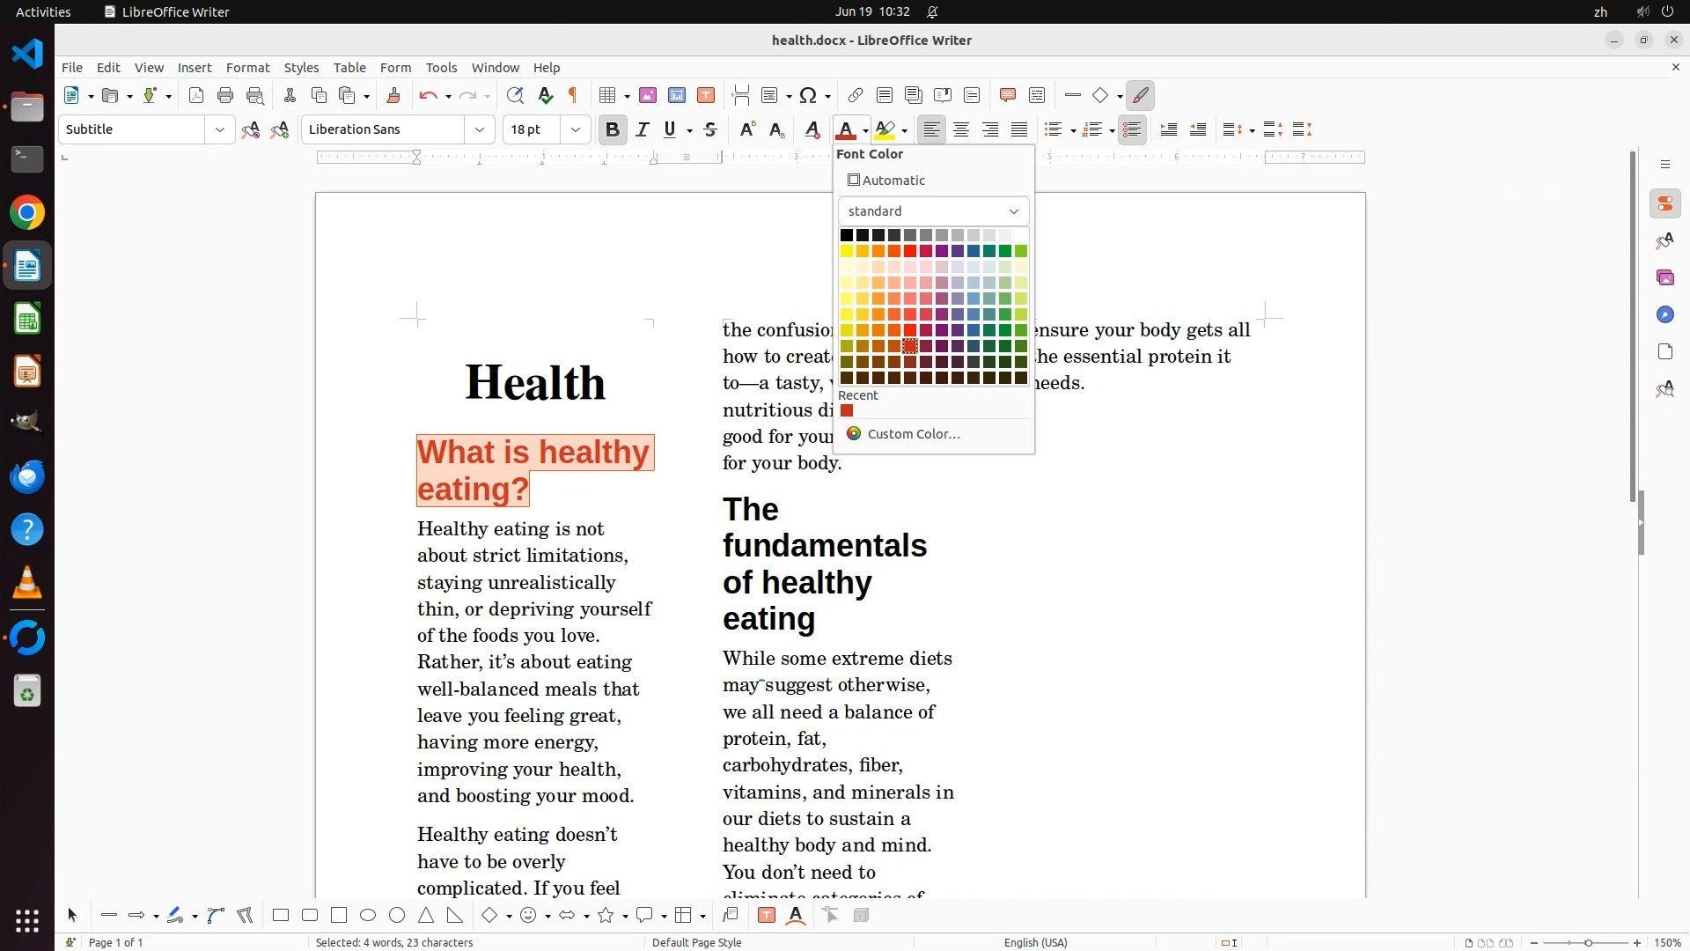Click the Strikethrough formatting icon
Viewport: 1690px width, 951px height.
tap(710, 130)
